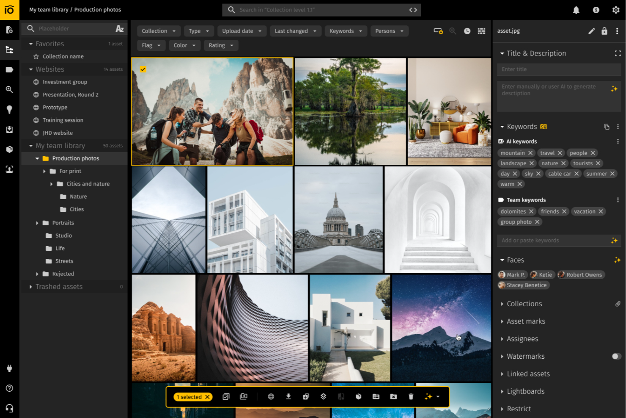
Task: Open the inbox download sidebar icon
Action: pyautogui.click(x=9, y=129)
